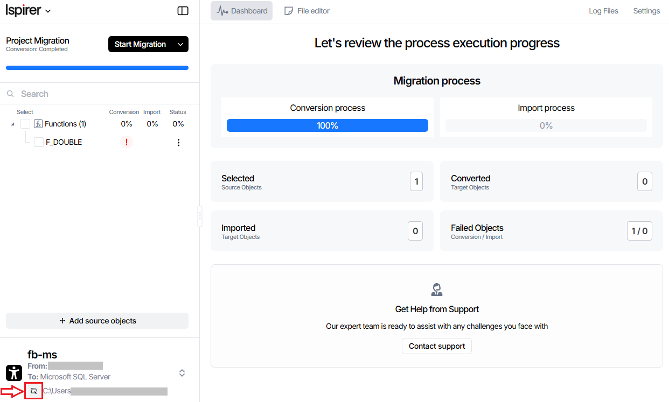
Task: Switch to the File editor tab
Action: (x=307, y=11)
